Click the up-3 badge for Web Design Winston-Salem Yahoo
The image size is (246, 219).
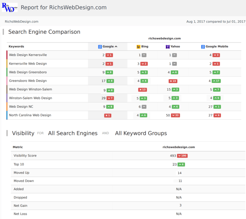[176, 90]
